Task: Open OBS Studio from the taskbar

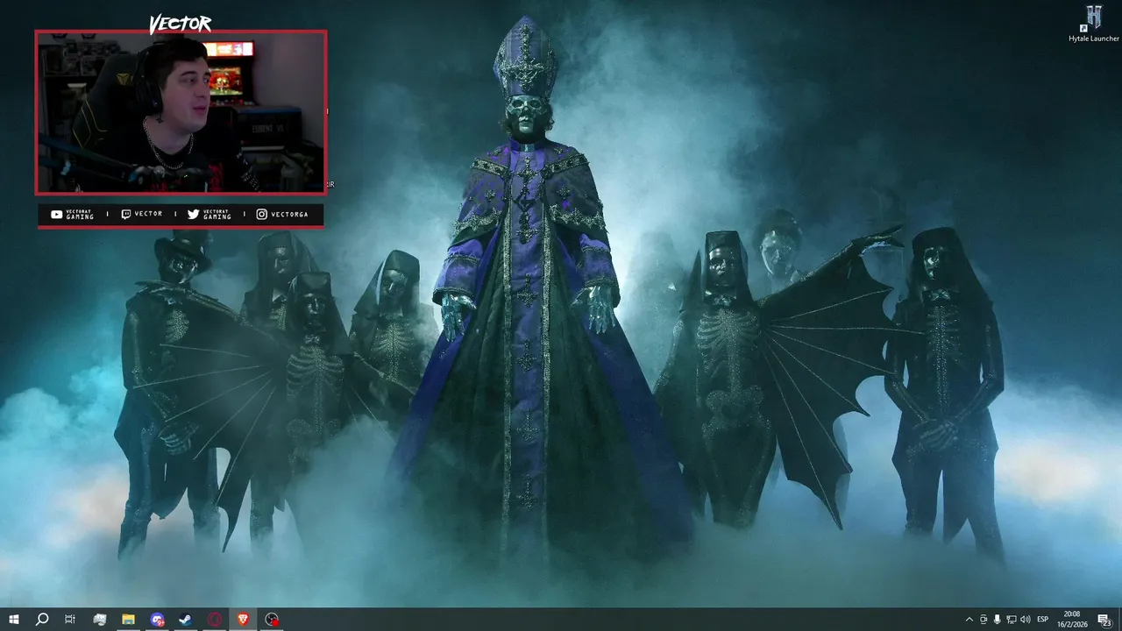Action: (x=273, y=620)
